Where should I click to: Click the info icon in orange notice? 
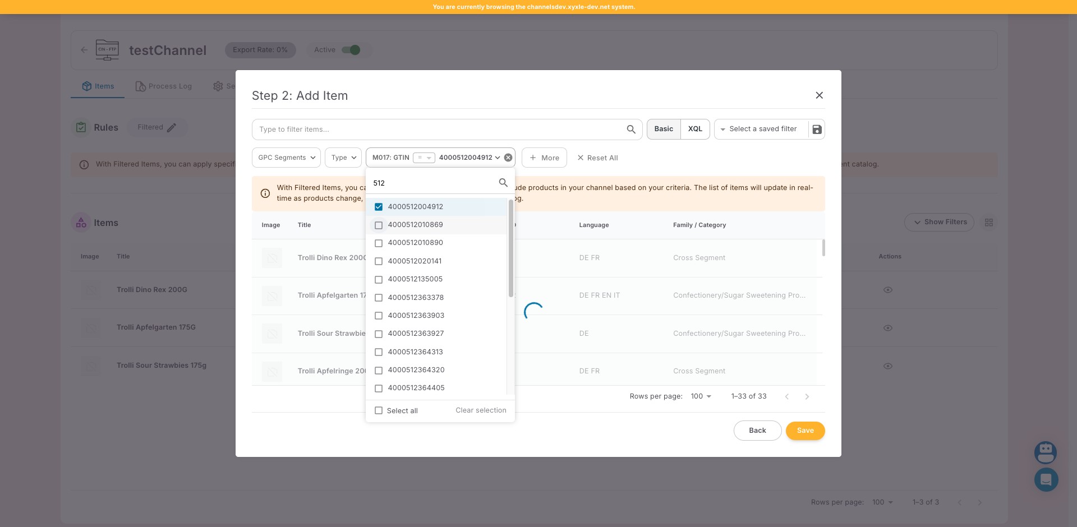click(x=265, y=193)
